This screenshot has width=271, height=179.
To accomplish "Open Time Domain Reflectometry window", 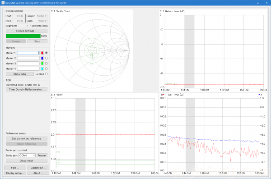I will point(27,89).
